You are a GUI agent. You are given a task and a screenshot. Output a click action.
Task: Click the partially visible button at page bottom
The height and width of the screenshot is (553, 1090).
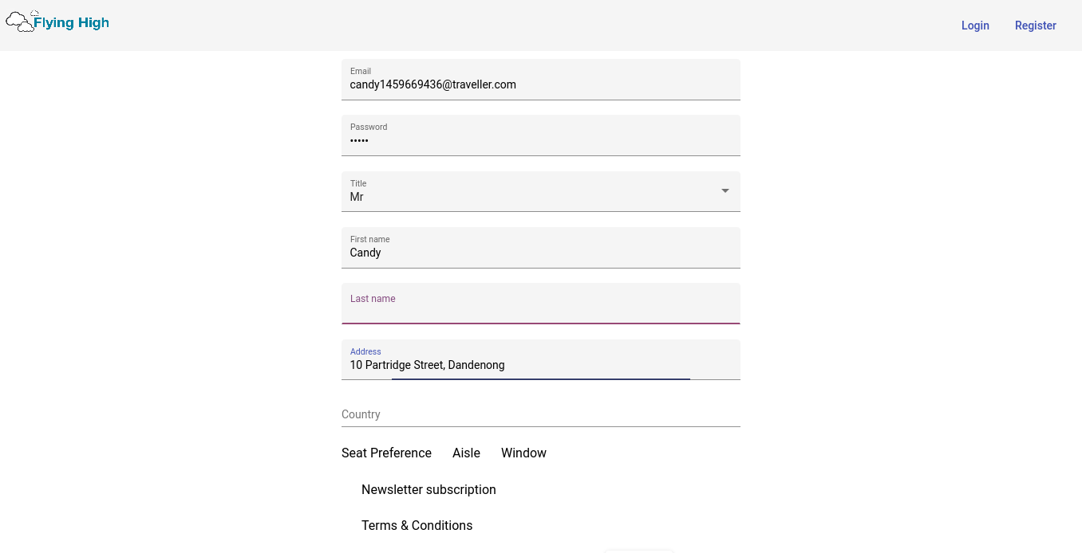coord(639,551)
